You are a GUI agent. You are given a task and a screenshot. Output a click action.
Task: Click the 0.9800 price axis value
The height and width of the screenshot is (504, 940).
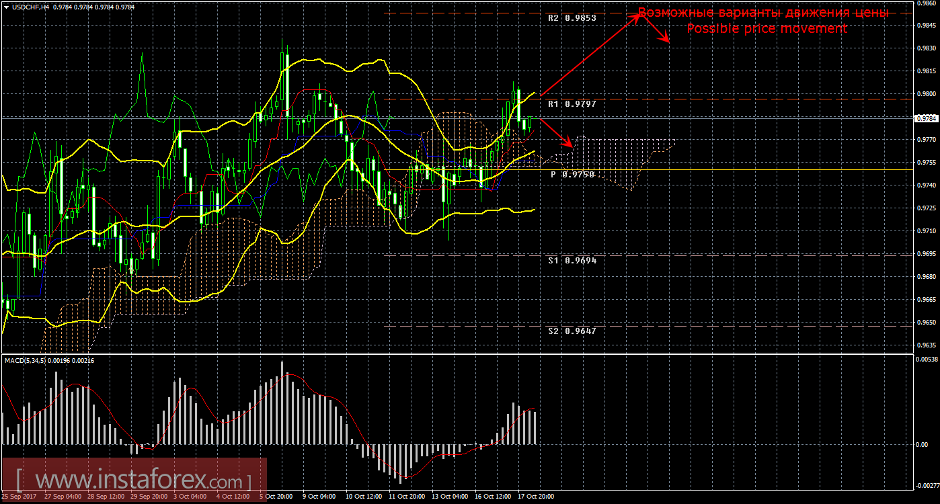click(926, 94)
